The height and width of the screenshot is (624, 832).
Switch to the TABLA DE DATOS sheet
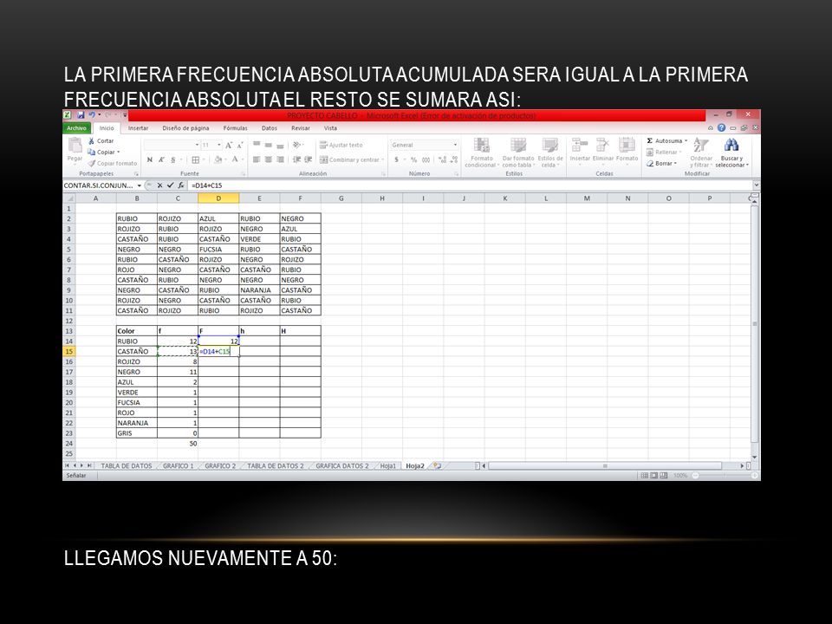[x=127, y=466]
